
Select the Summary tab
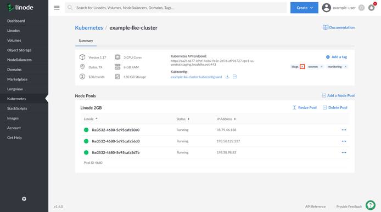tap(86, 41)
